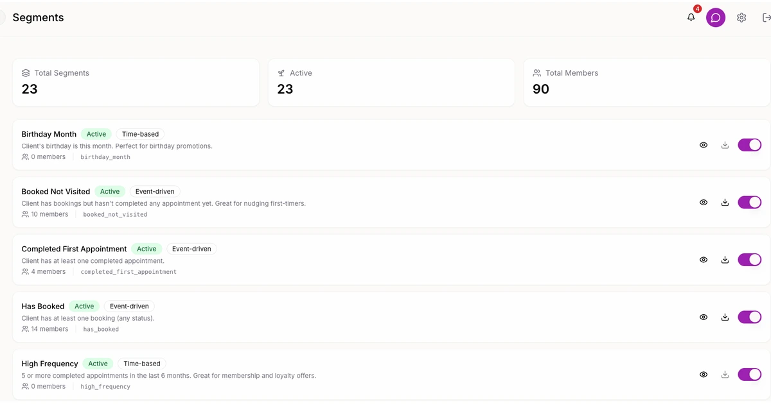Select the Total Segments stat card

[136, 82]
